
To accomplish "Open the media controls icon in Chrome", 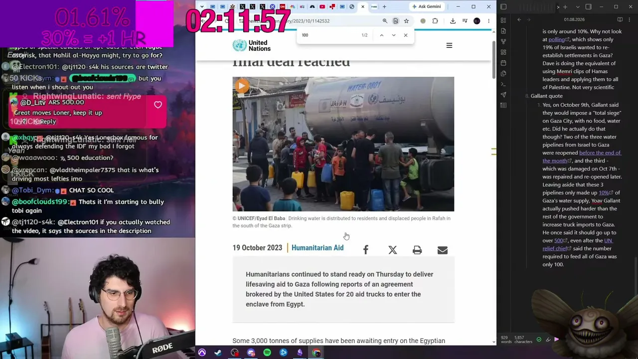I will click(x=465, y=21).
